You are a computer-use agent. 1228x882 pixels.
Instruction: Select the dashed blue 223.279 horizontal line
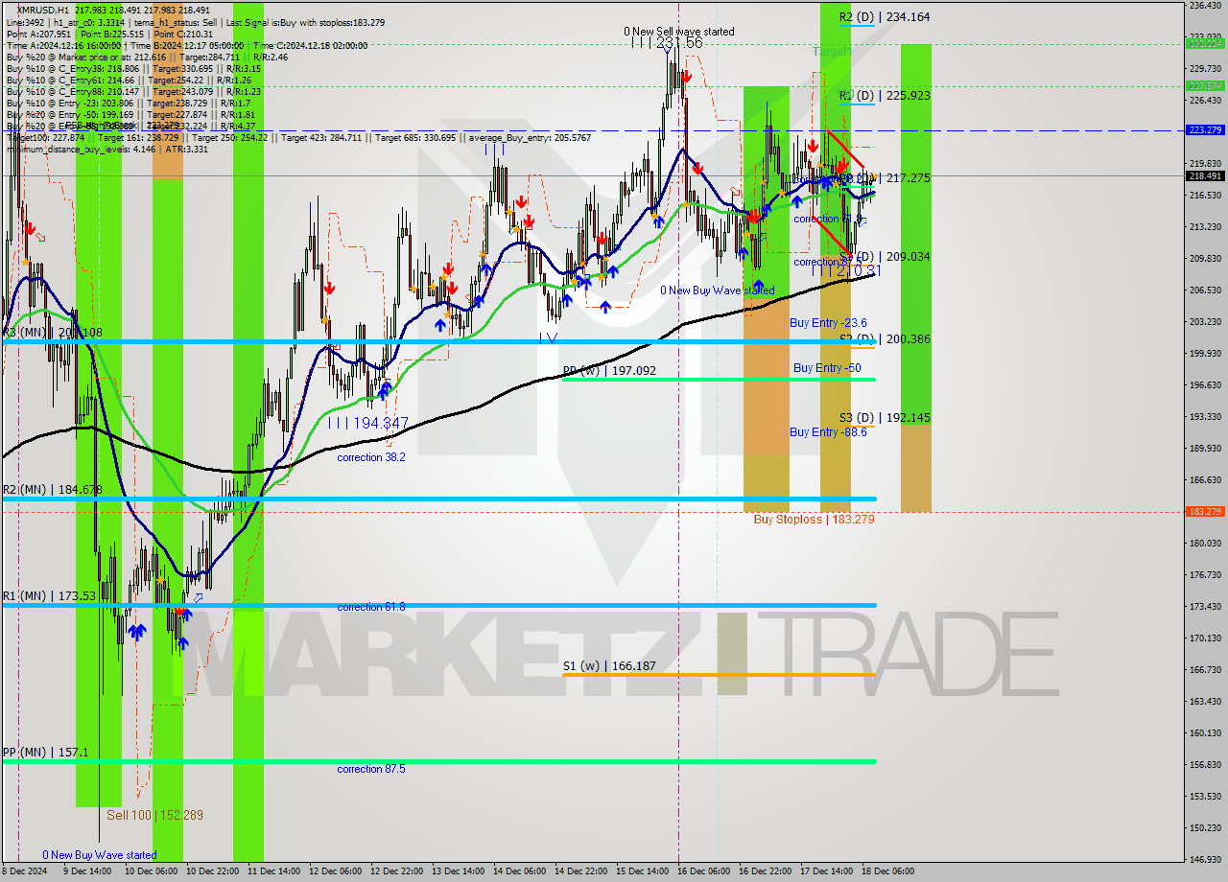click(x=593, y=130)
